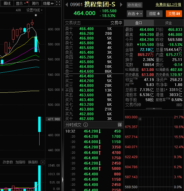Open 设置均线 moving average dropdown
Viewport: 184px width, 191px height.
(34, 10)
